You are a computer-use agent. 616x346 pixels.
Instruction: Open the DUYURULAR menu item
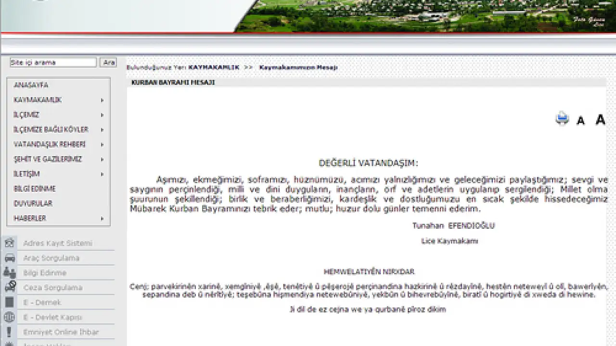coord(33,203)
